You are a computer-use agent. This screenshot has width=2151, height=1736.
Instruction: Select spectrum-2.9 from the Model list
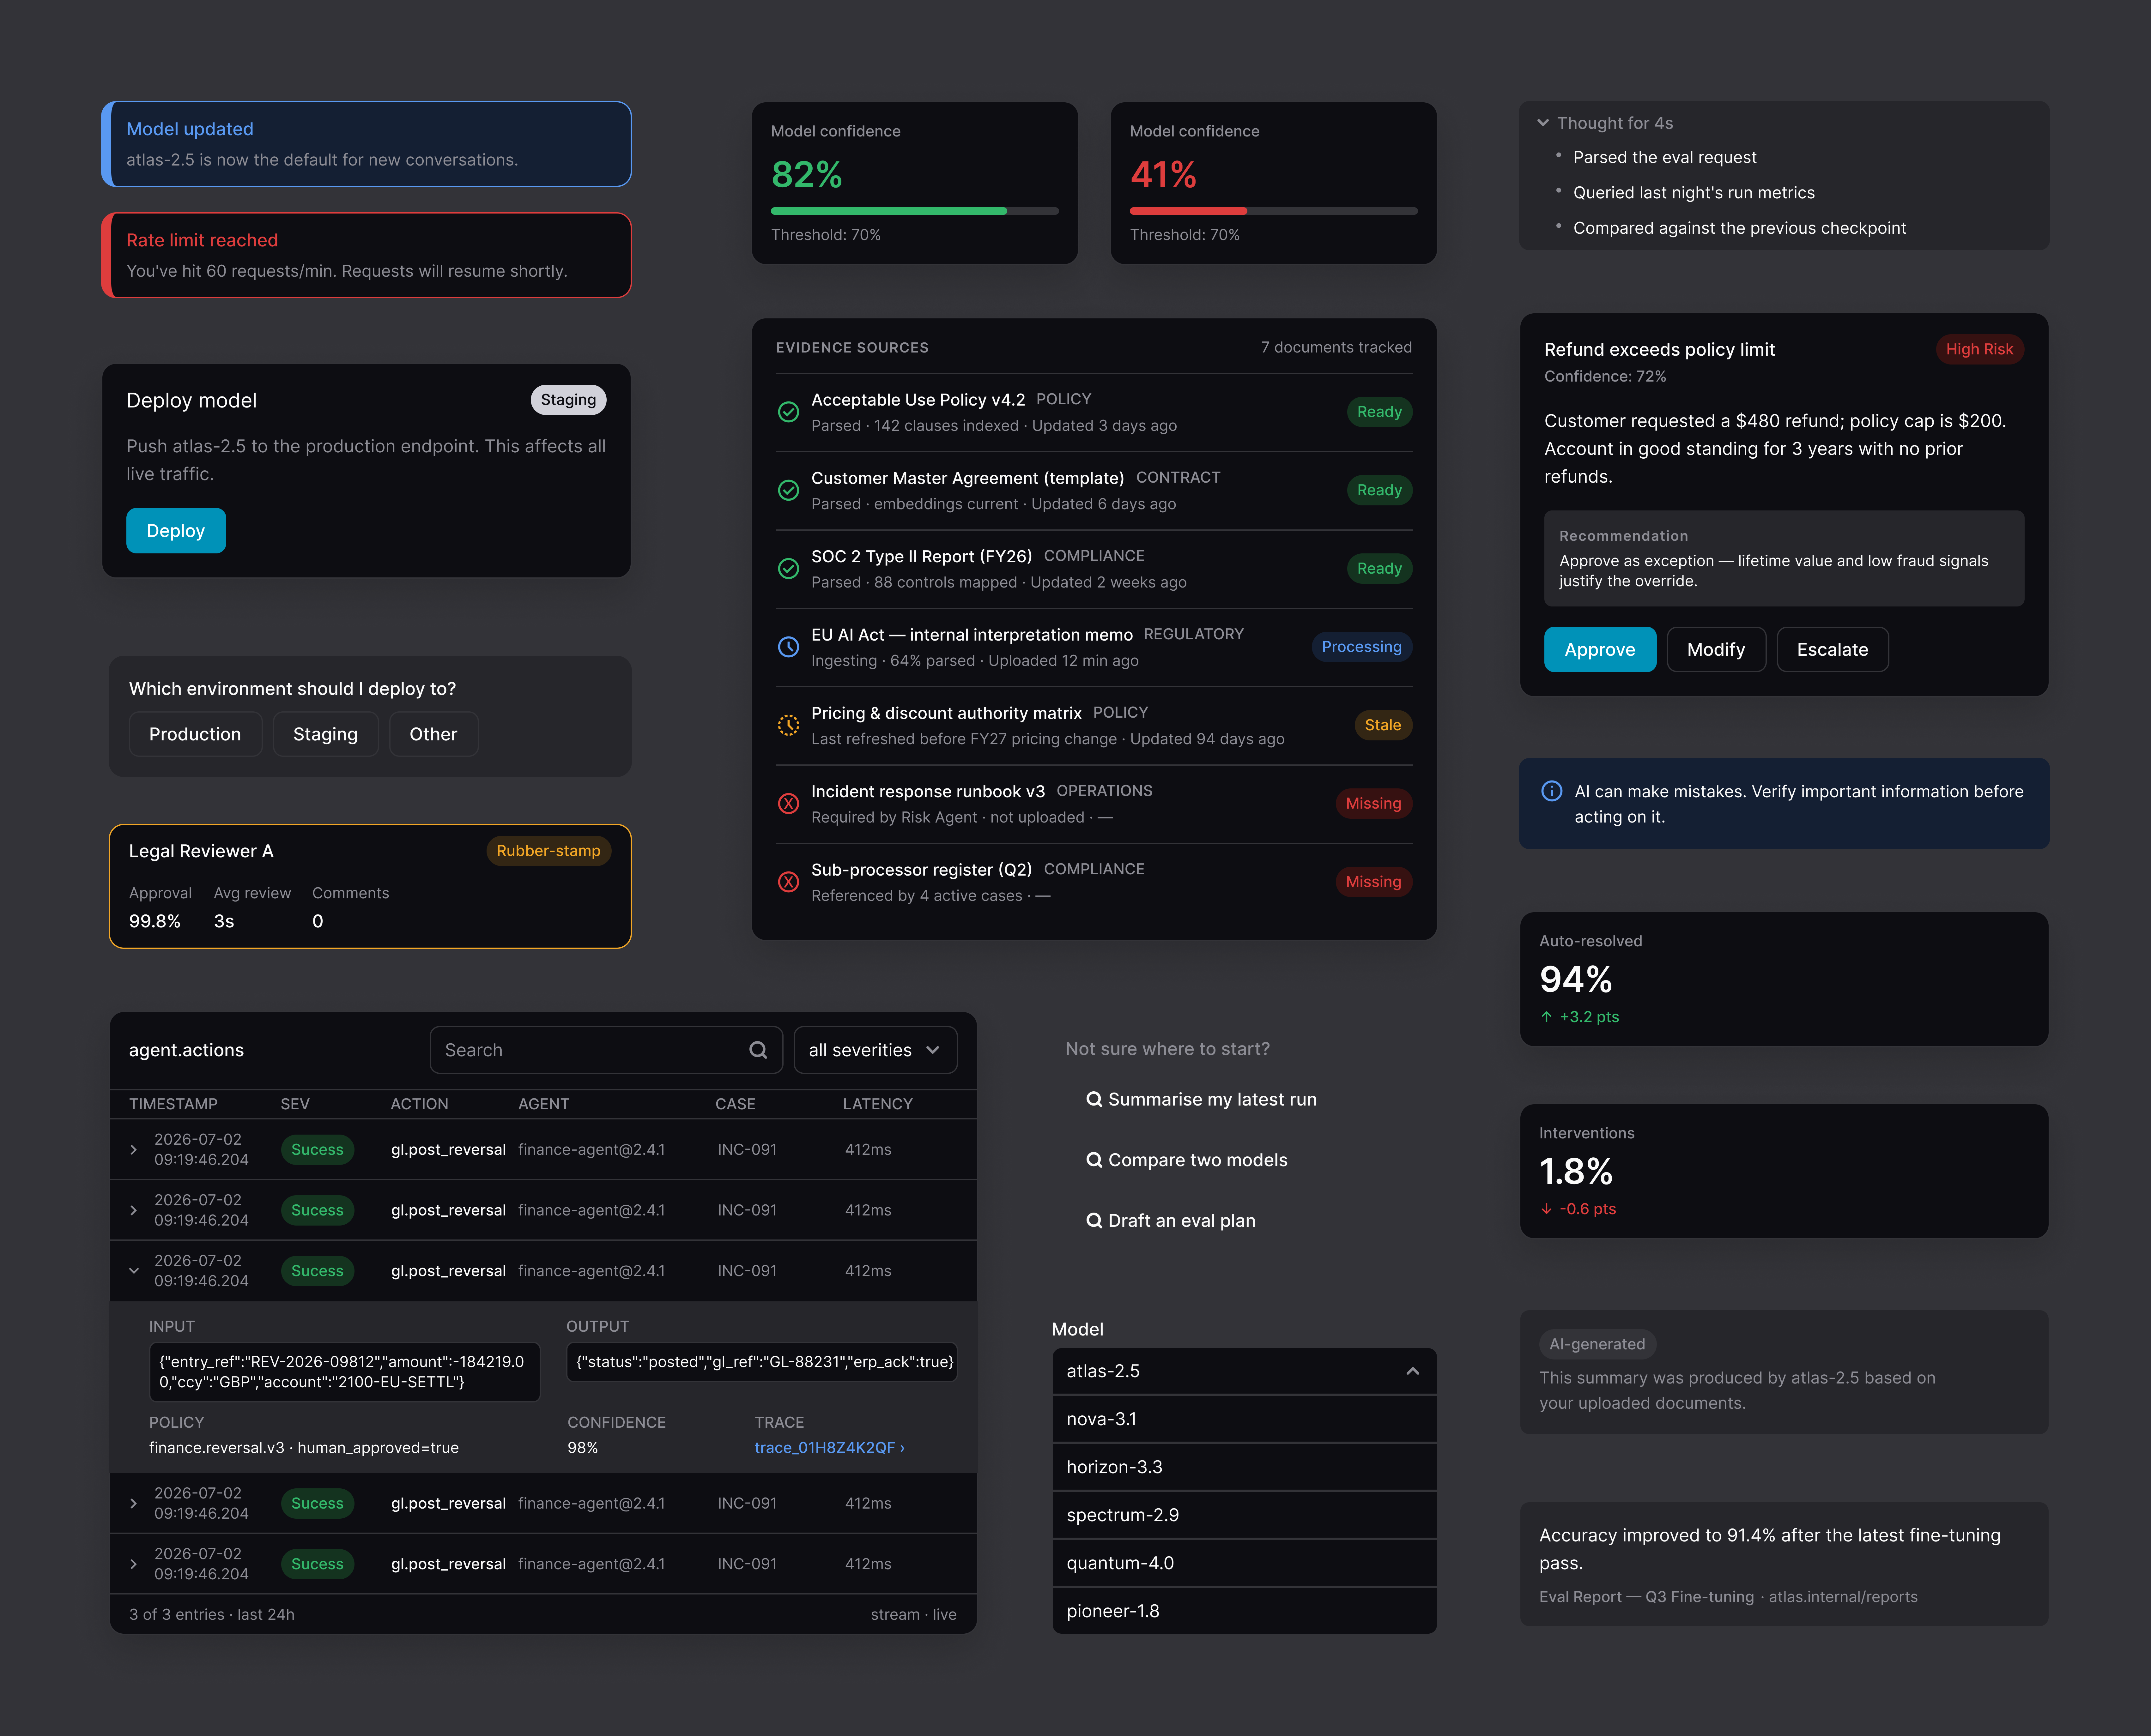[x=1244, y=1515]
